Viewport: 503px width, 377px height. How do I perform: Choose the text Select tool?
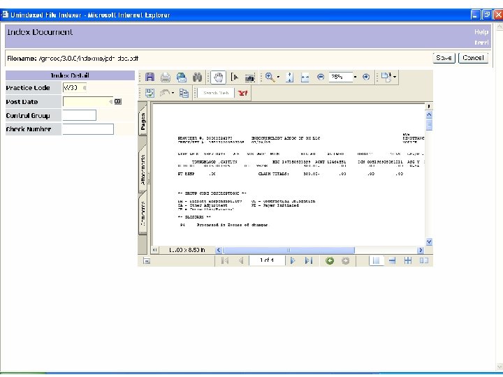tap(235, 77)
